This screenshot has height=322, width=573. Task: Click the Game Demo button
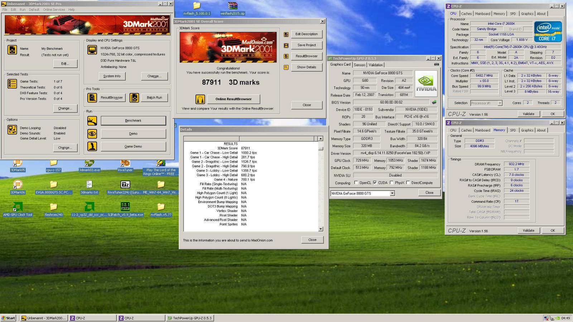click(133, 146)
